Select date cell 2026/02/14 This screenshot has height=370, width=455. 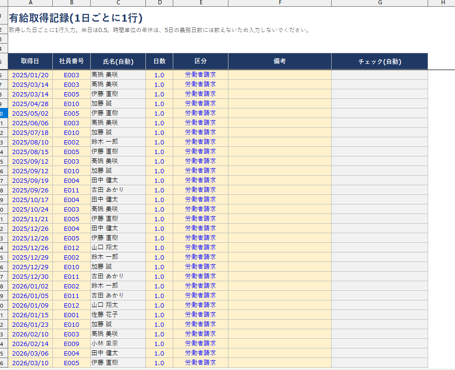[x=30, y=343]
